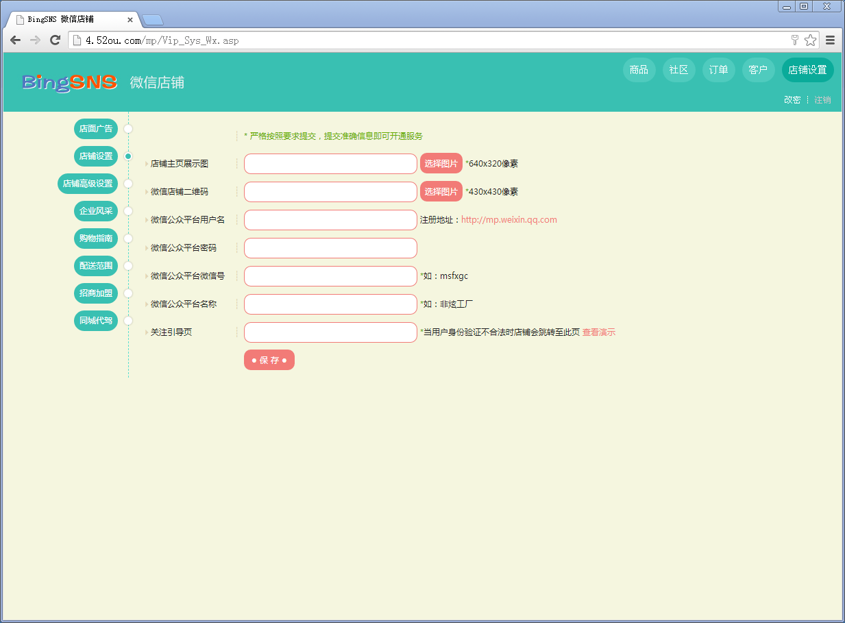Close the BingSNS browser tab
The width and height of the screenshot is (845, 623).
tap(130, 20)
